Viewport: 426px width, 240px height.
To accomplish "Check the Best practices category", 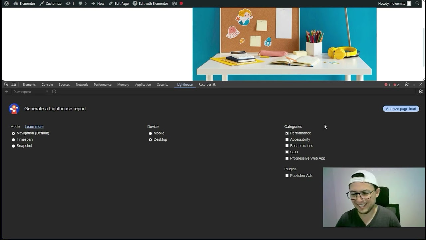I will click(287, 146).
